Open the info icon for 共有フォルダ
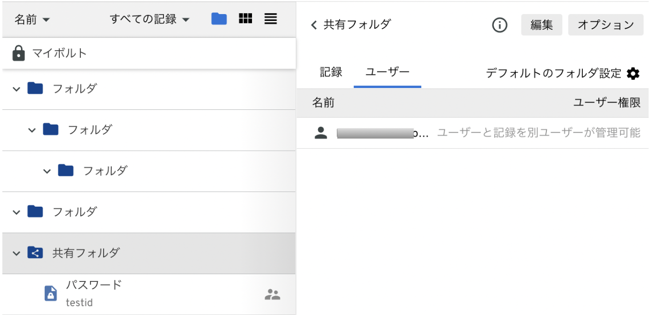Viewport: 649px width, 315px height. tap(499, 25)
